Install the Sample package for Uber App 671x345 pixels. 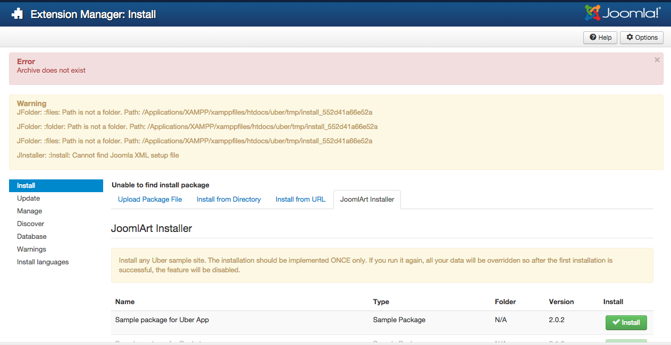626,323
